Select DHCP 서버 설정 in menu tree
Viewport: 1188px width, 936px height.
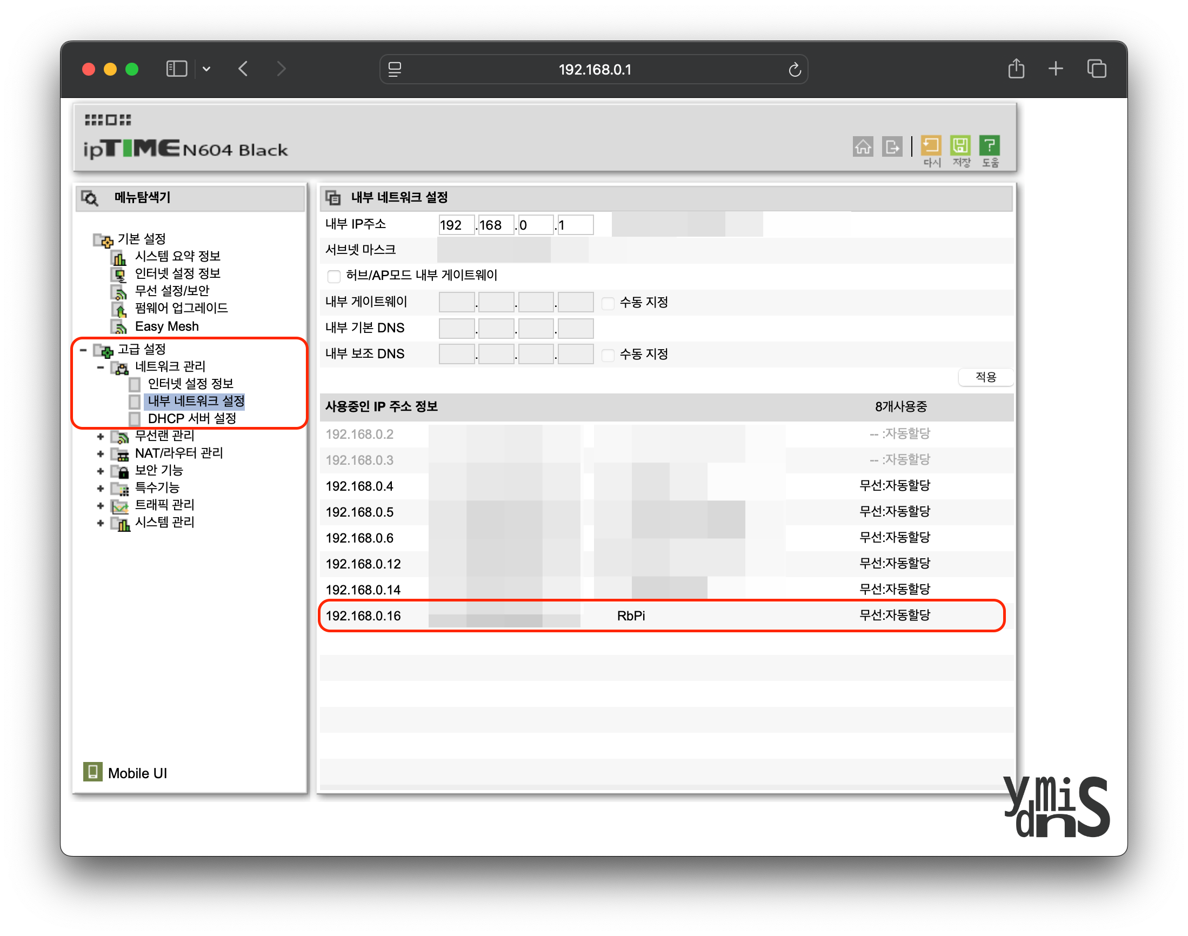coord(192,419)
